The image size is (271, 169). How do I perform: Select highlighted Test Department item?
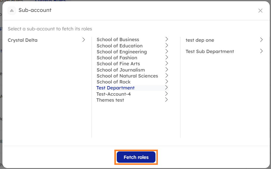[x=116, y=88]
